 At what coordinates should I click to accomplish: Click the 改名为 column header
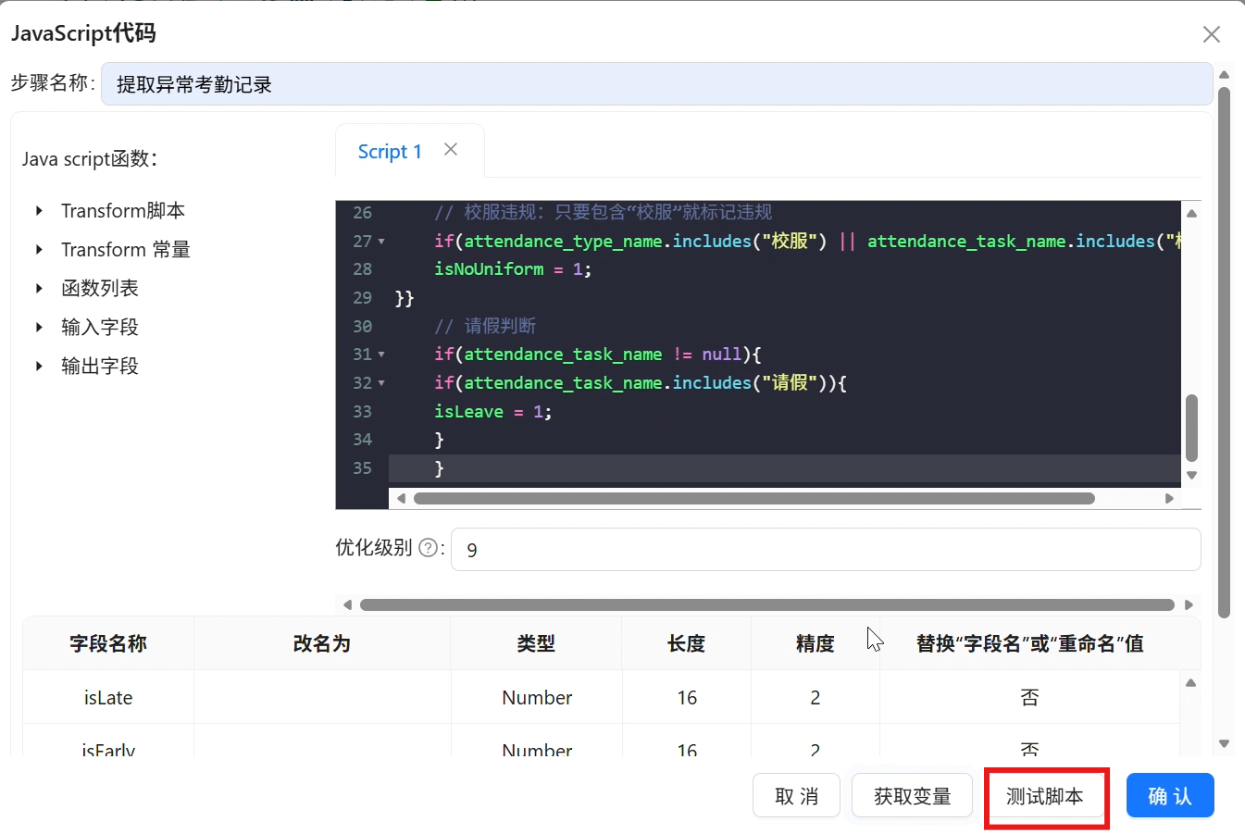pyautogui.click(x=322, y=643)
